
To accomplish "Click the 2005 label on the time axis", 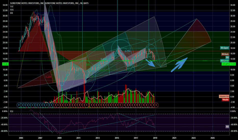I will (x=21, y=138).
